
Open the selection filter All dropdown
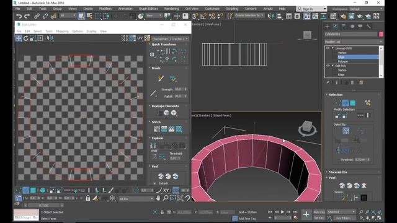[x=68, y=15]
